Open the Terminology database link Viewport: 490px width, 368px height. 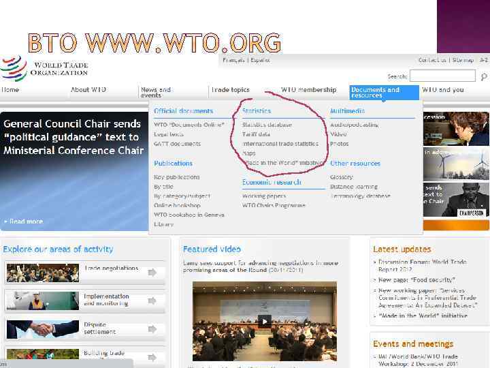pos(360,196)
